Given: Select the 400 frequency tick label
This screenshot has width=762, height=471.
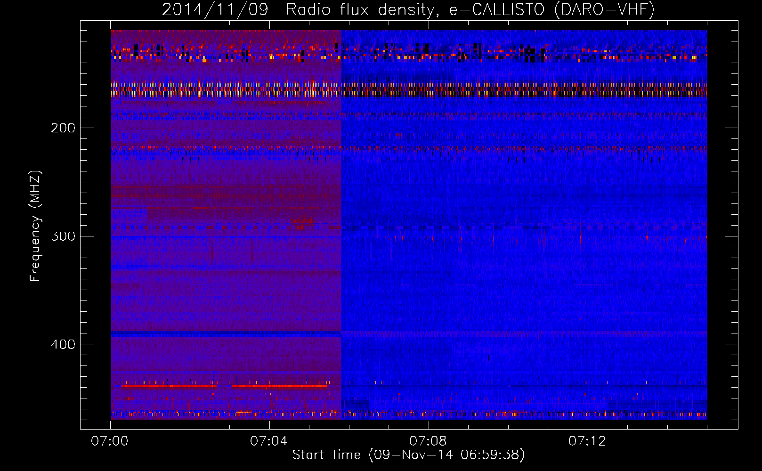Looking at the screenshot, I should 63,344.
